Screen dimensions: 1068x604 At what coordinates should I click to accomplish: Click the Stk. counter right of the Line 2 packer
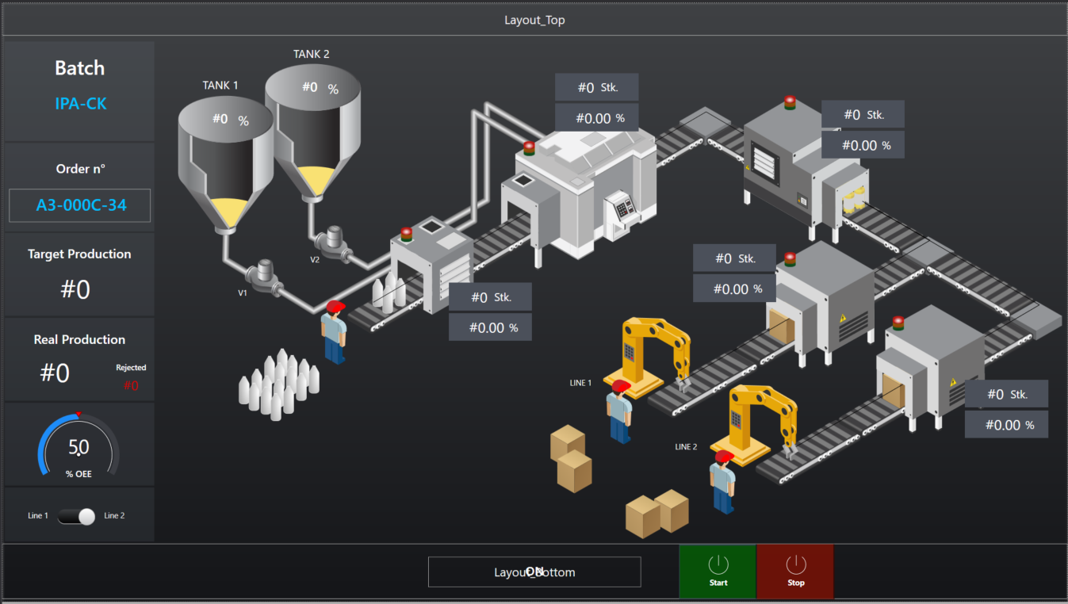pyautogui.click(x=1006, y=394)
